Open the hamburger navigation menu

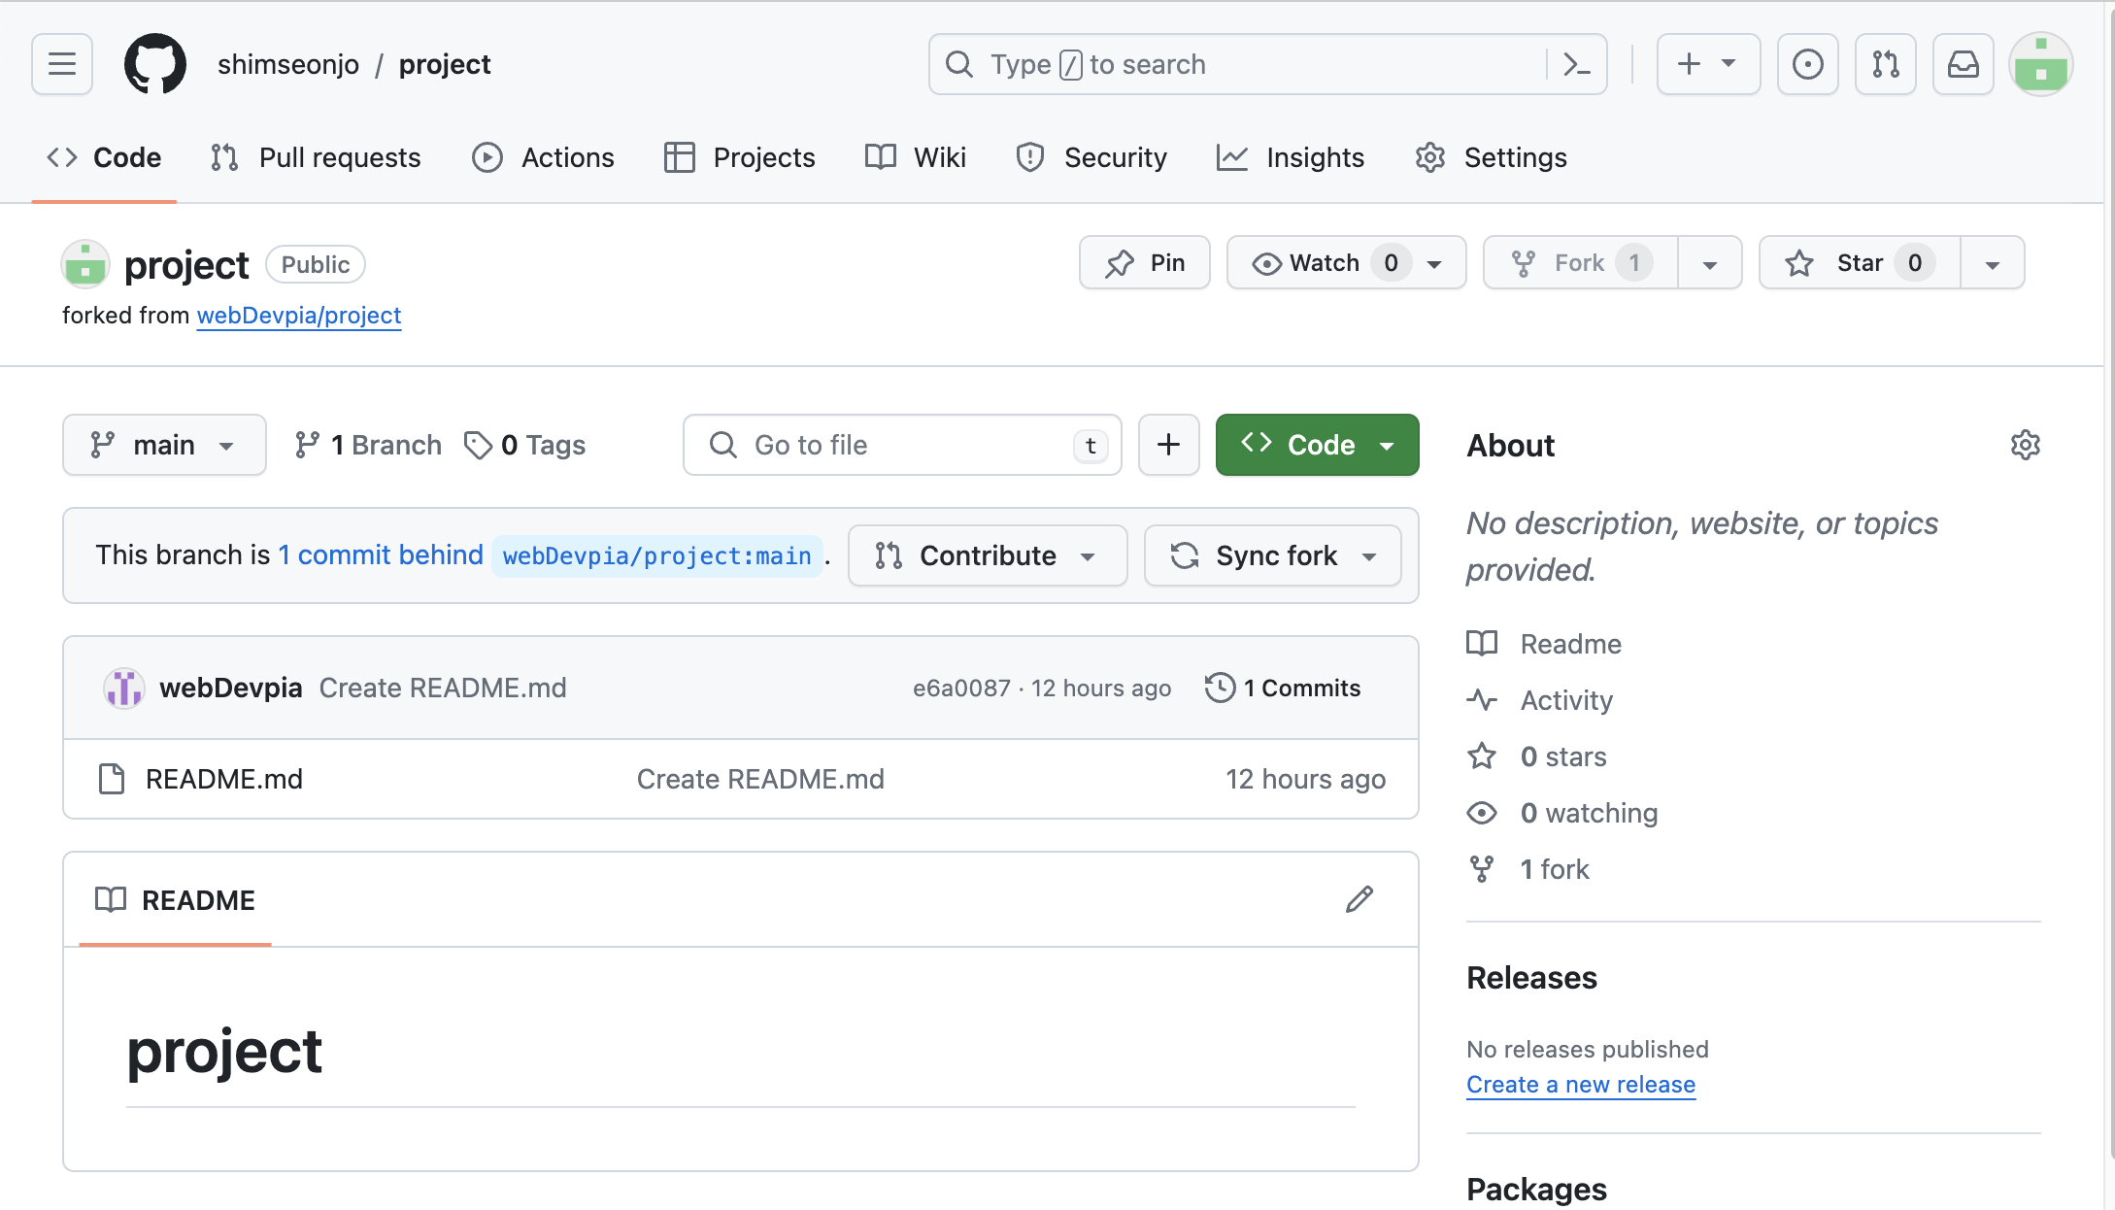(62, 64)
